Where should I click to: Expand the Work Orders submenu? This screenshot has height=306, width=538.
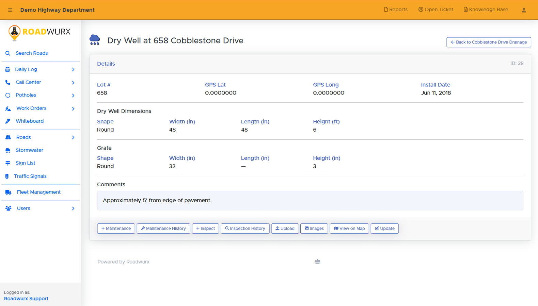(73, 109)
